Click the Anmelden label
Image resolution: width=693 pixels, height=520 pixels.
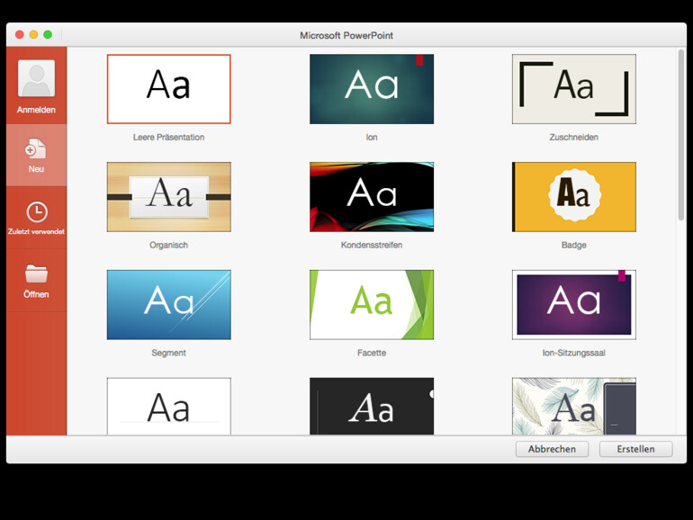pyautogui.click(x=36, y=110)
